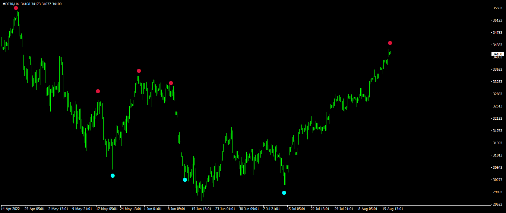The image size is (506, 213).
Task: Click the cyan dot below the mid-June drop
Action: 185,180
